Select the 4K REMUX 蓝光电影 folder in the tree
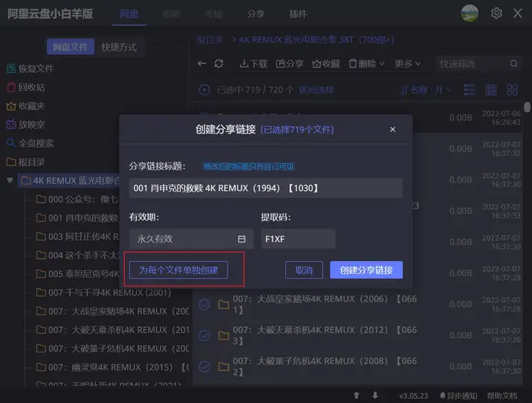 point(70,180)
